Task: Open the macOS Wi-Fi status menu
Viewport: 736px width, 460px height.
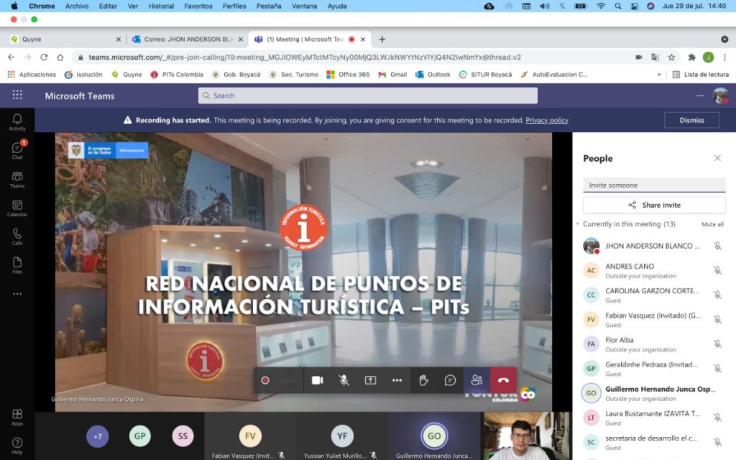Action: (601, 6)
